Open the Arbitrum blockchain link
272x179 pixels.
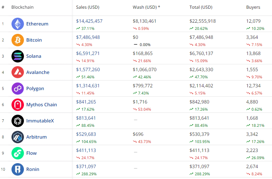(36, 137)
